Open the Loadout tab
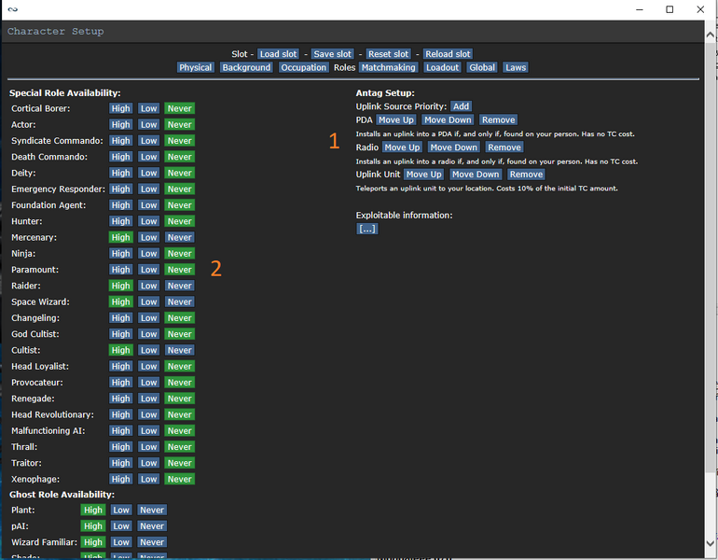Screen dimensions: 718x560 (x=442, y=67)
